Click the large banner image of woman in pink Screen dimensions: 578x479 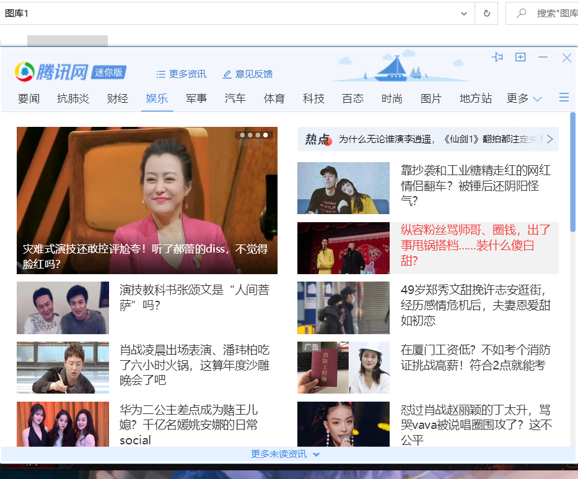(x=147, y=201)
